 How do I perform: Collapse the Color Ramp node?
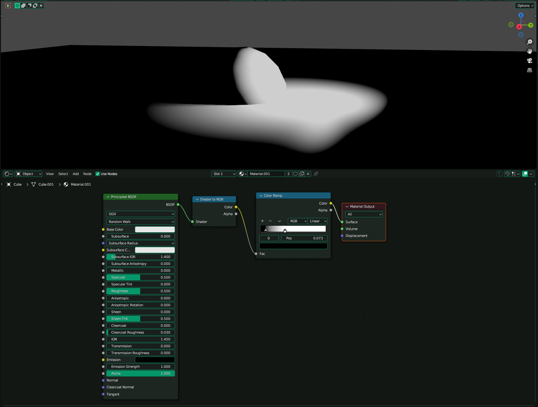point(261,196)
